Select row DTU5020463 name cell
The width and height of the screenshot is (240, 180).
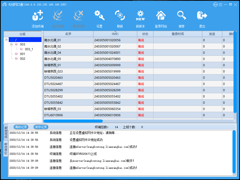point(68,77)
